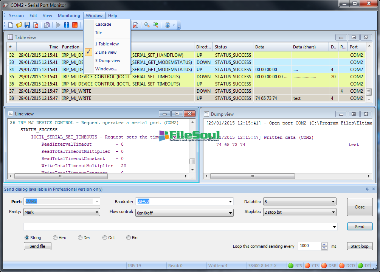This screenshot has width=380, height=272.
Task: Click the Find magnifier toolbar icon
Action: coord(147,25)
